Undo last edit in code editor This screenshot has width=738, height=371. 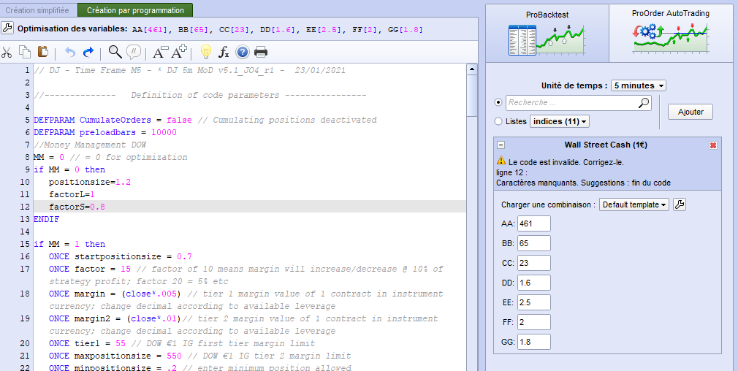[69, 52]
